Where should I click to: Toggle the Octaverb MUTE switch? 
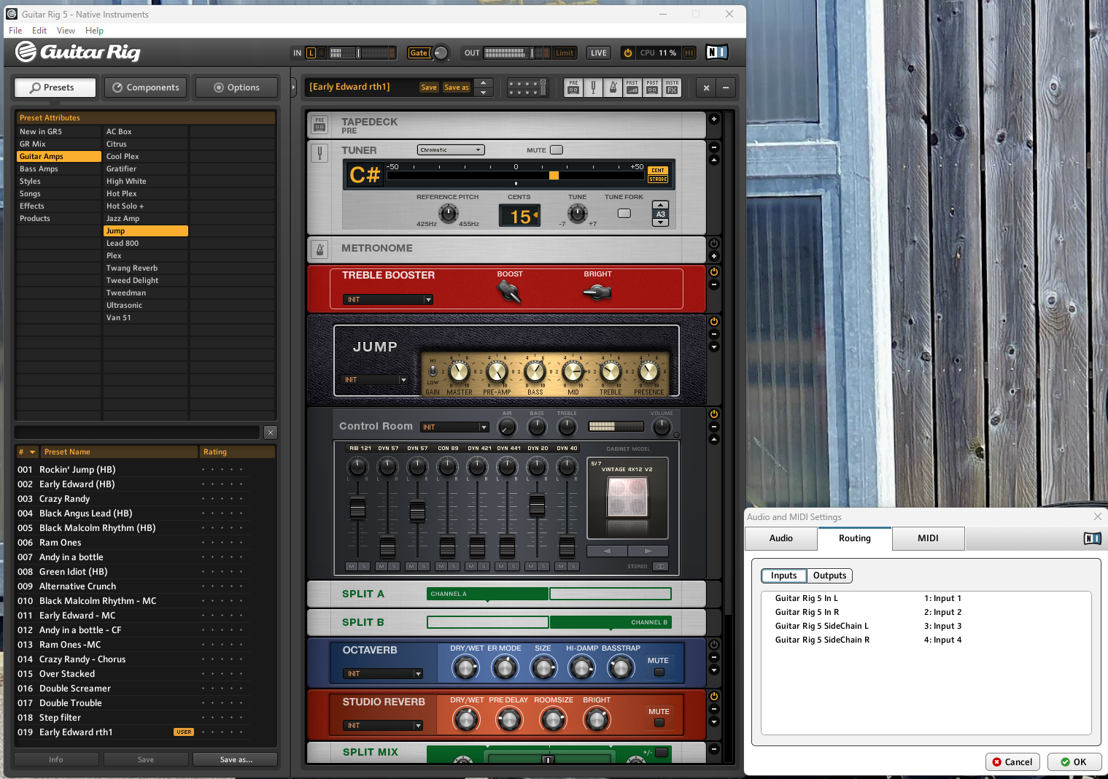point(659,673)
